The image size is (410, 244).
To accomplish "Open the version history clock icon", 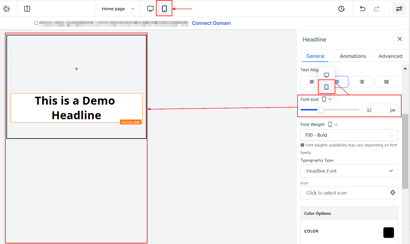I will 341,9.
